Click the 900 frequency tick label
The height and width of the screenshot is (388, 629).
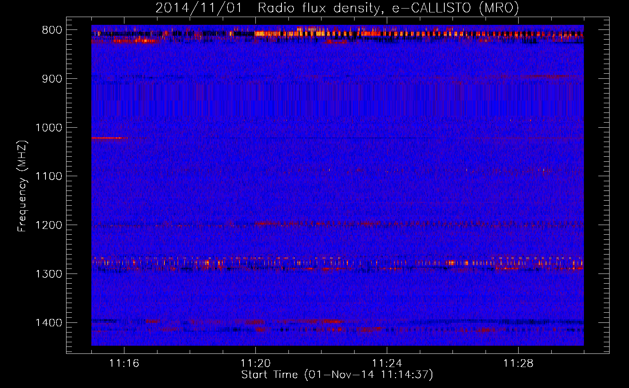tap(52, 79)
